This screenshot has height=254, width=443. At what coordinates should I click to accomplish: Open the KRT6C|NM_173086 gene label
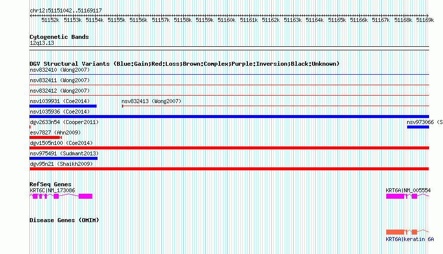pos(52,190)
